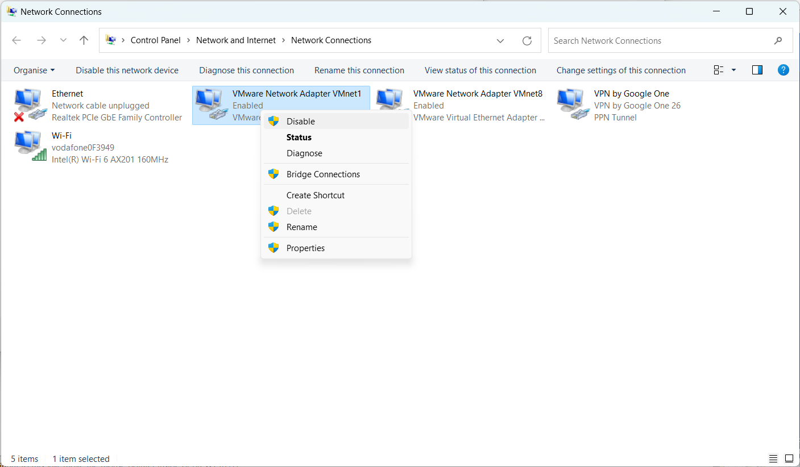Screen dimensions: 800x467
Task: Click the 1 item selected status text
Action: 81,459
